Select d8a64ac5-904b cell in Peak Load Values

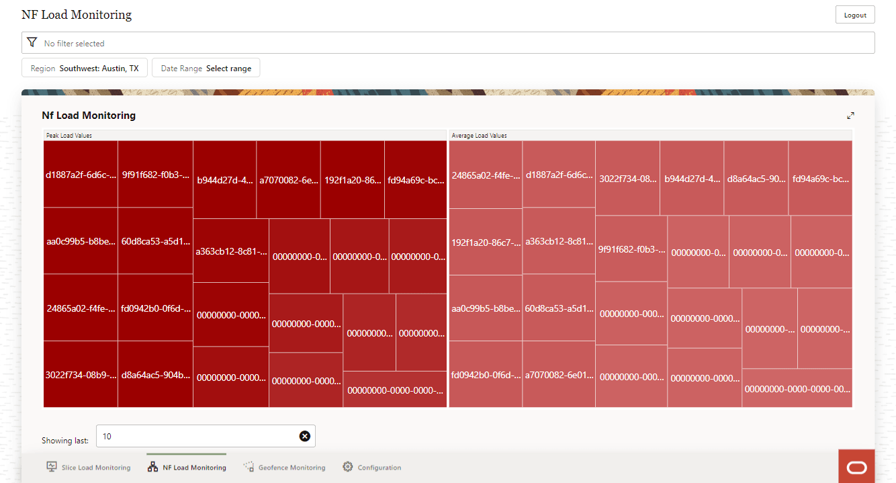pos(156,374)
